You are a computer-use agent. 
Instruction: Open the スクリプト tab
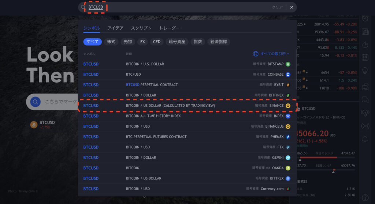(141, 28)
